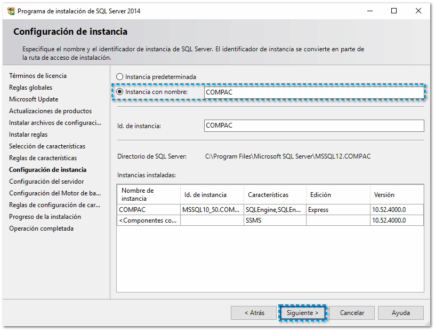
Task: Open Instalar reglas step
Action: click(28, 135)
